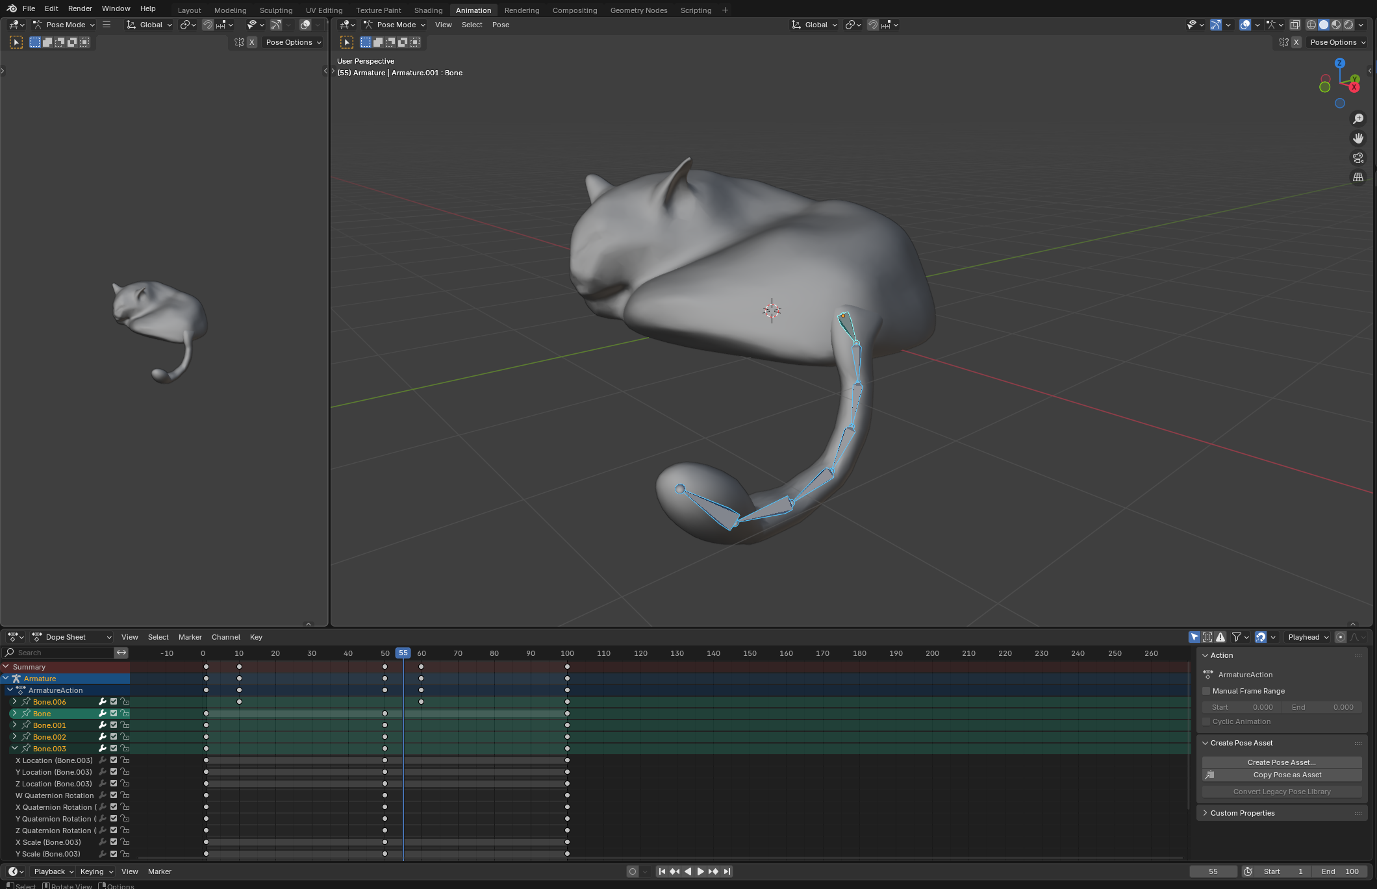Switch perspective/orthographic grid icon
This screenshot has width=1377, height=889.
tap(1358, 177)
